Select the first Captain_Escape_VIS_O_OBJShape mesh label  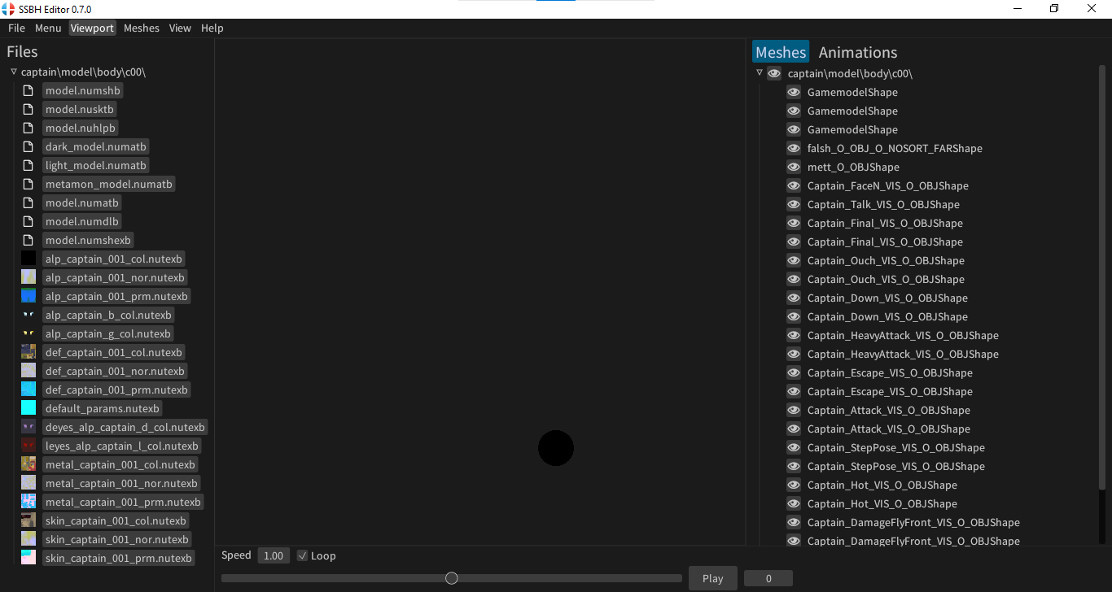click(890, 372)
